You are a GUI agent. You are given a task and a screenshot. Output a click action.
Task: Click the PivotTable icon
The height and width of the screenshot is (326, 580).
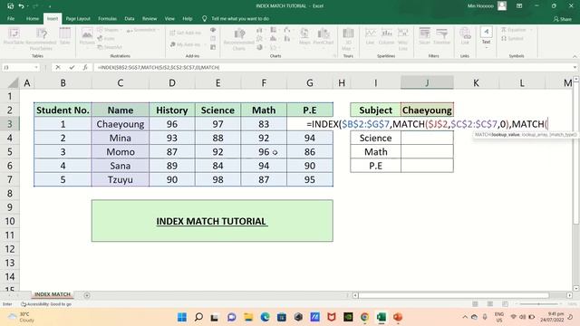(x=14, y=36)
